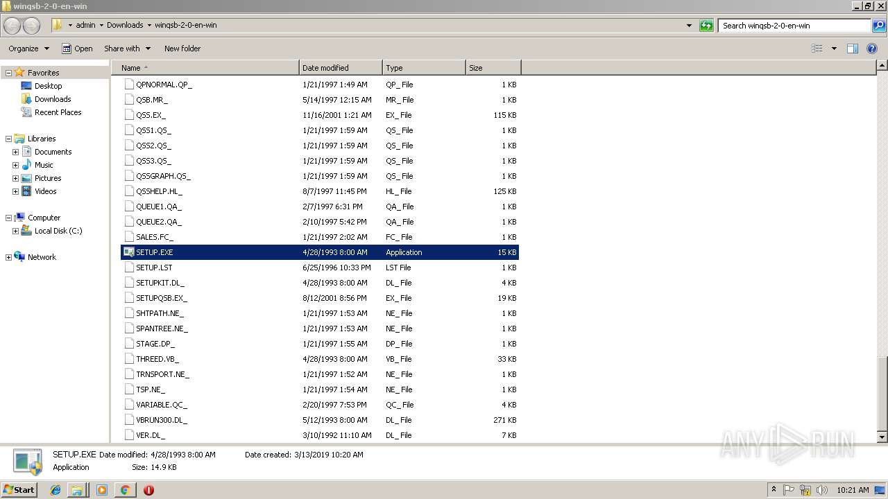Open the view options dropdown arrow
Viewport: 888px width, 499px height.
tap(834, 49)
